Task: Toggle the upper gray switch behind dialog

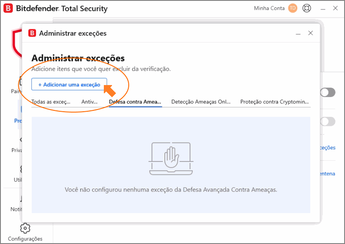Action: click(x=328, y=92)
